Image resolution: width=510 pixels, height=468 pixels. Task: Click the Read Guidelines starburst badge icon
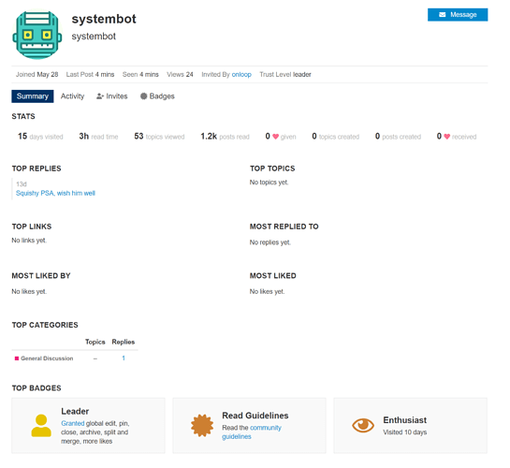click(x=202, y=425)
